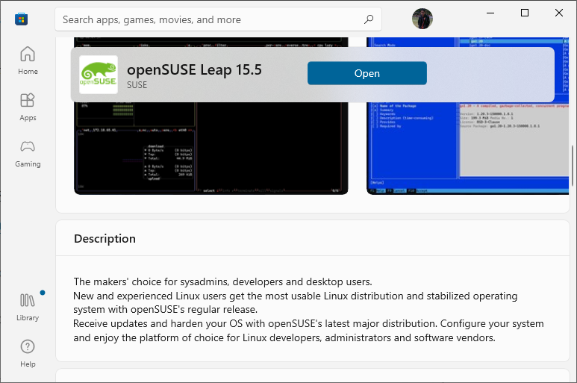Image resolution: width=577 pixels, height=383 pixels.
Task: Go to the Home section
Action: [x=28, y=60]
